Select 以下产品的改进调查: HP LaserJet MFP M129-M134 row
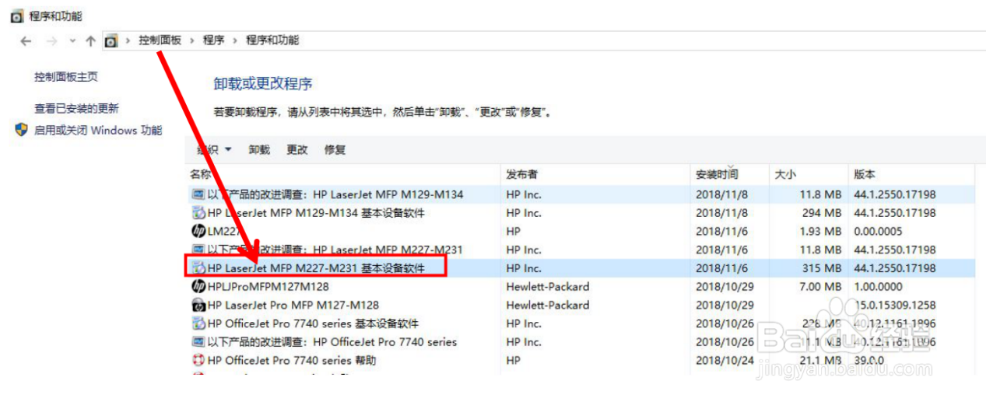 click(581, 194)
